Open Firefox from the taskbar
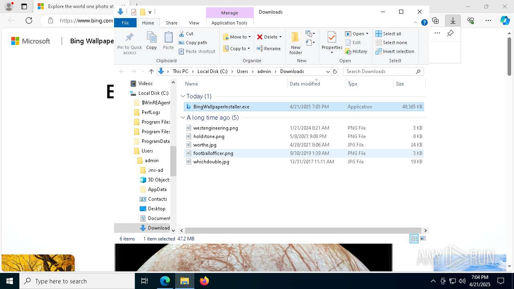 204,281
